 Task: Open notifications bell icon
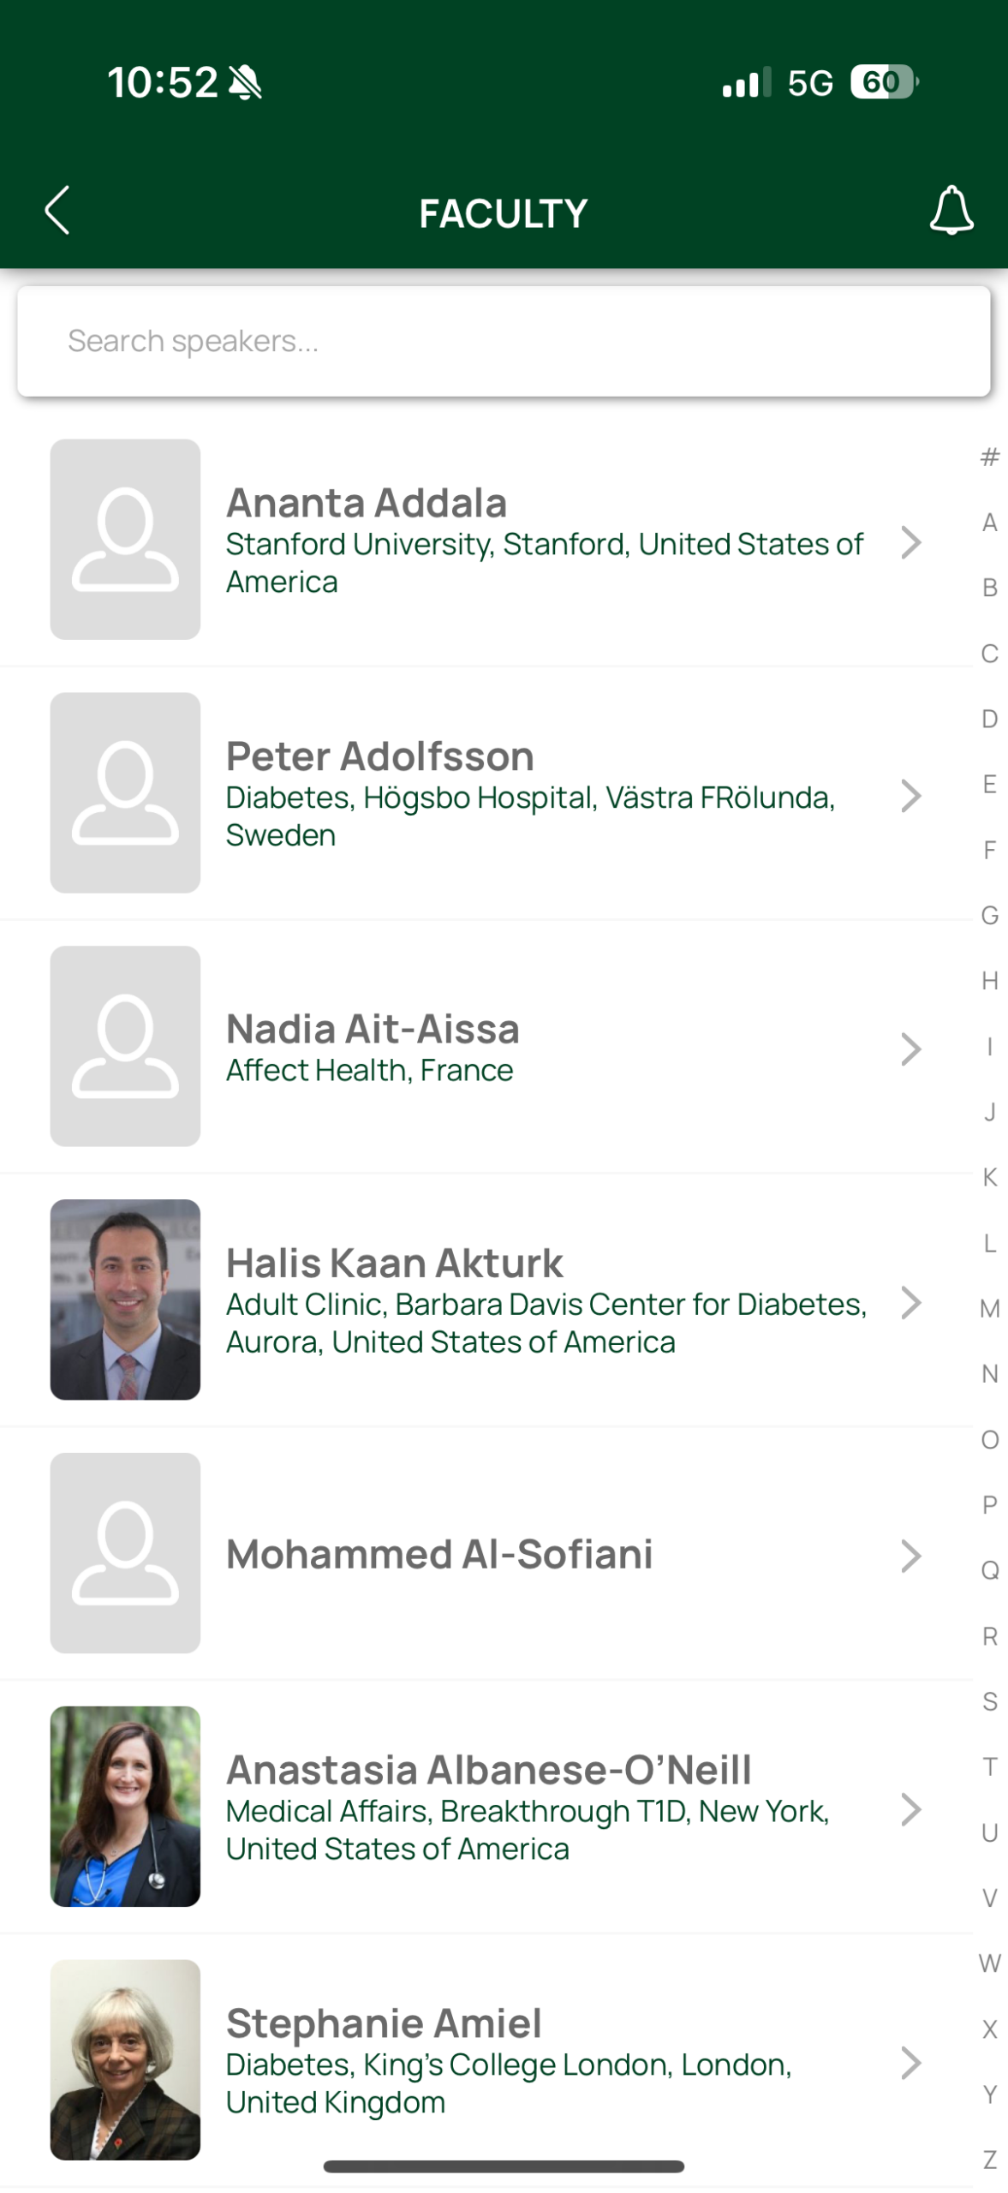[x=951, y=211]
